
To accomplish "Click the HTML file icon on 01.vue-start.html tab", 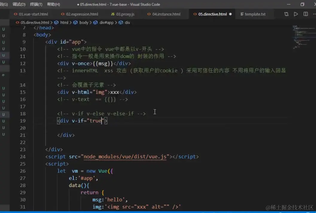I will (16, 14).
